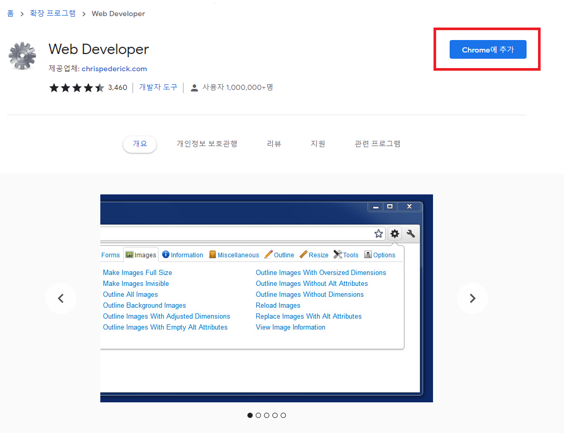Click the 3,460 ratings count
Viewport: 564px width, 433px height.
(117, 87)
